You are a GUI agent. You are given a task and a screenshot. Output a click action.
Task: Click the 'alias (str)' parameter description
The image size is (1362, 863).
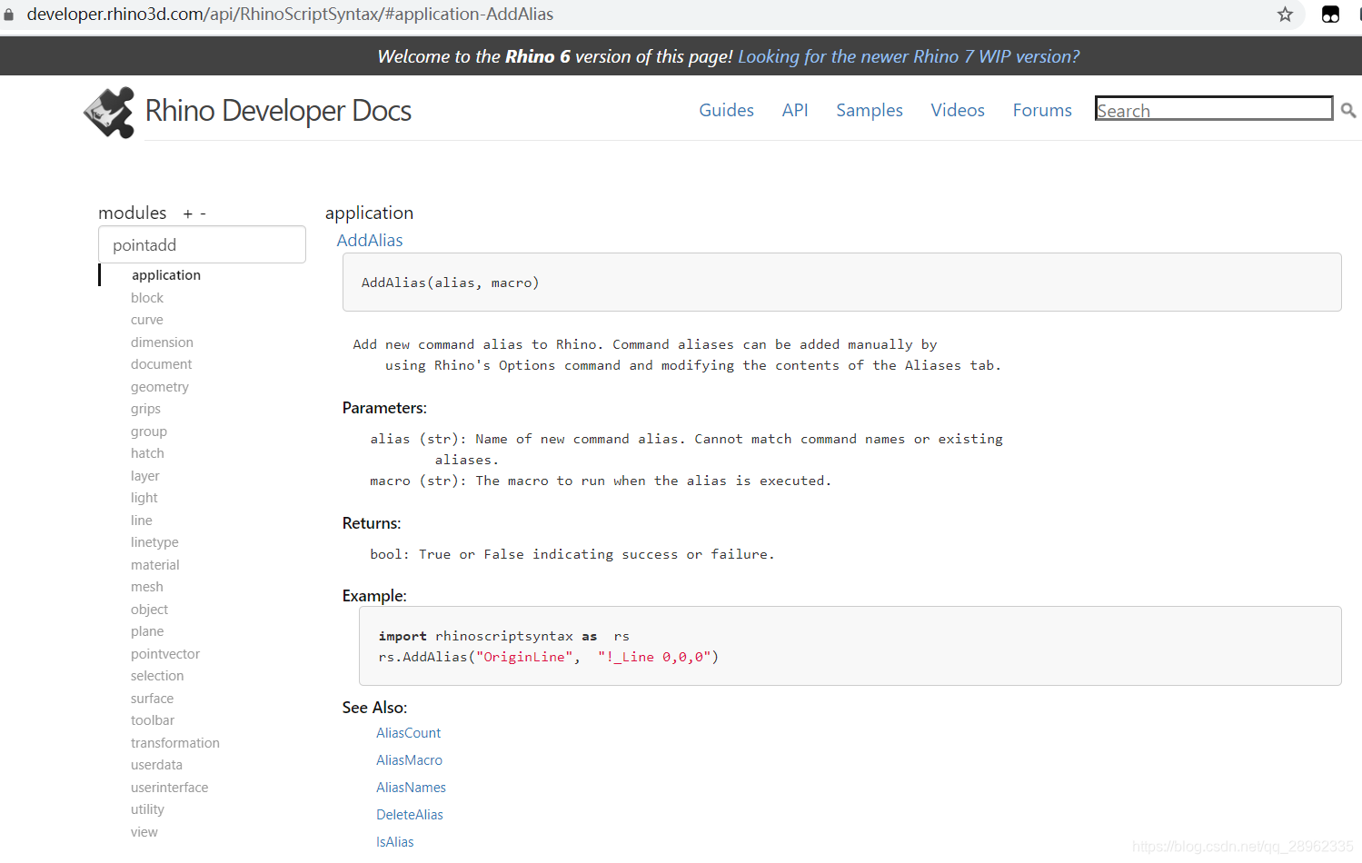[x=686, y=449]
